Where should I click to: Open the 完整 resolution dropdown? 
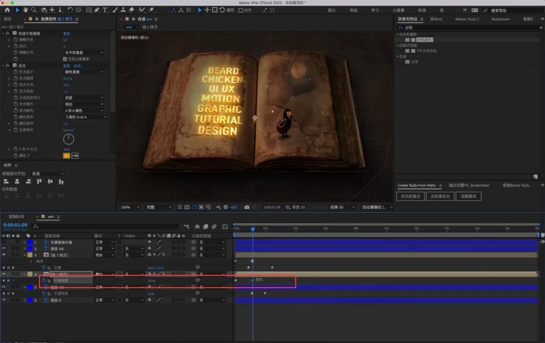click(159, 207)
